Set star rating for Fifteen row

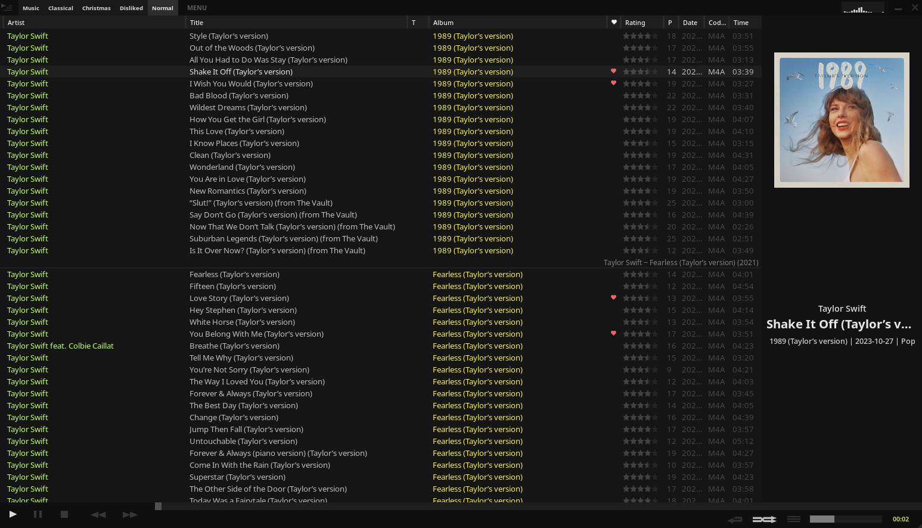[x=641, y=286]
